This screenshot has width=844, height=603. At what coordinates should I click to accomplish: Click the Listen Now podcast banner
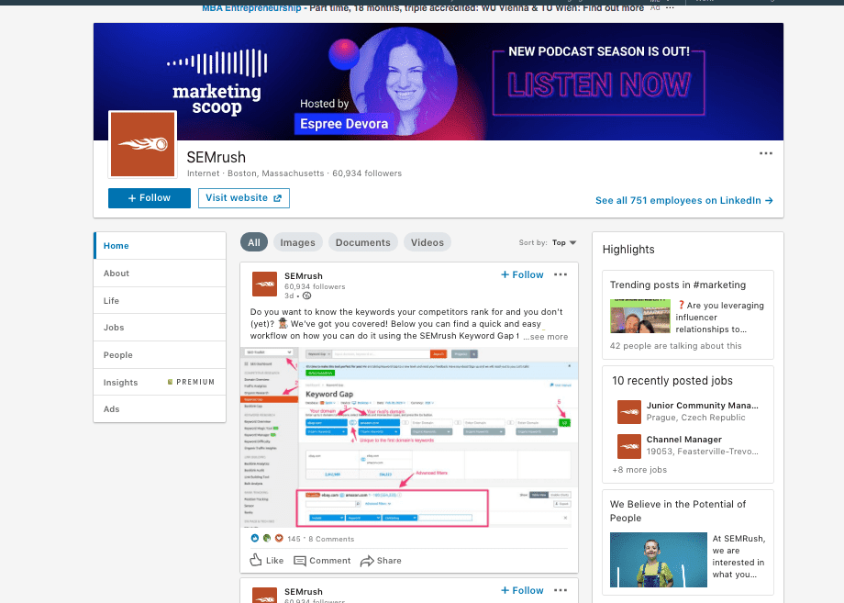coord(598,83)
